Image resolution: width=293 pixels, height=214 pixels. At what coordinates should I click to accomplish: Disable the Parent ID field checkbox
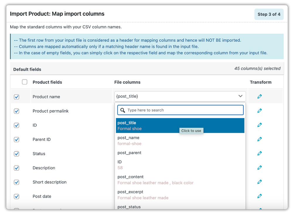click(x=17, y=139)
